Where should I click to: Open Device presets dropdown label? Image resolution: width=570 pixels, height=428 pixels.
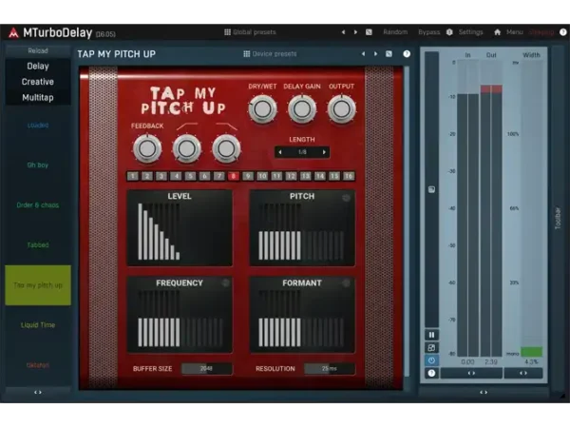[275, 54]
